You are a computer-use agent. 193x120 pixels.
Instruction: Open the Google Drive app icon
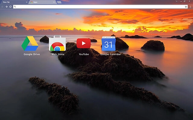click(x=30, y=43)
